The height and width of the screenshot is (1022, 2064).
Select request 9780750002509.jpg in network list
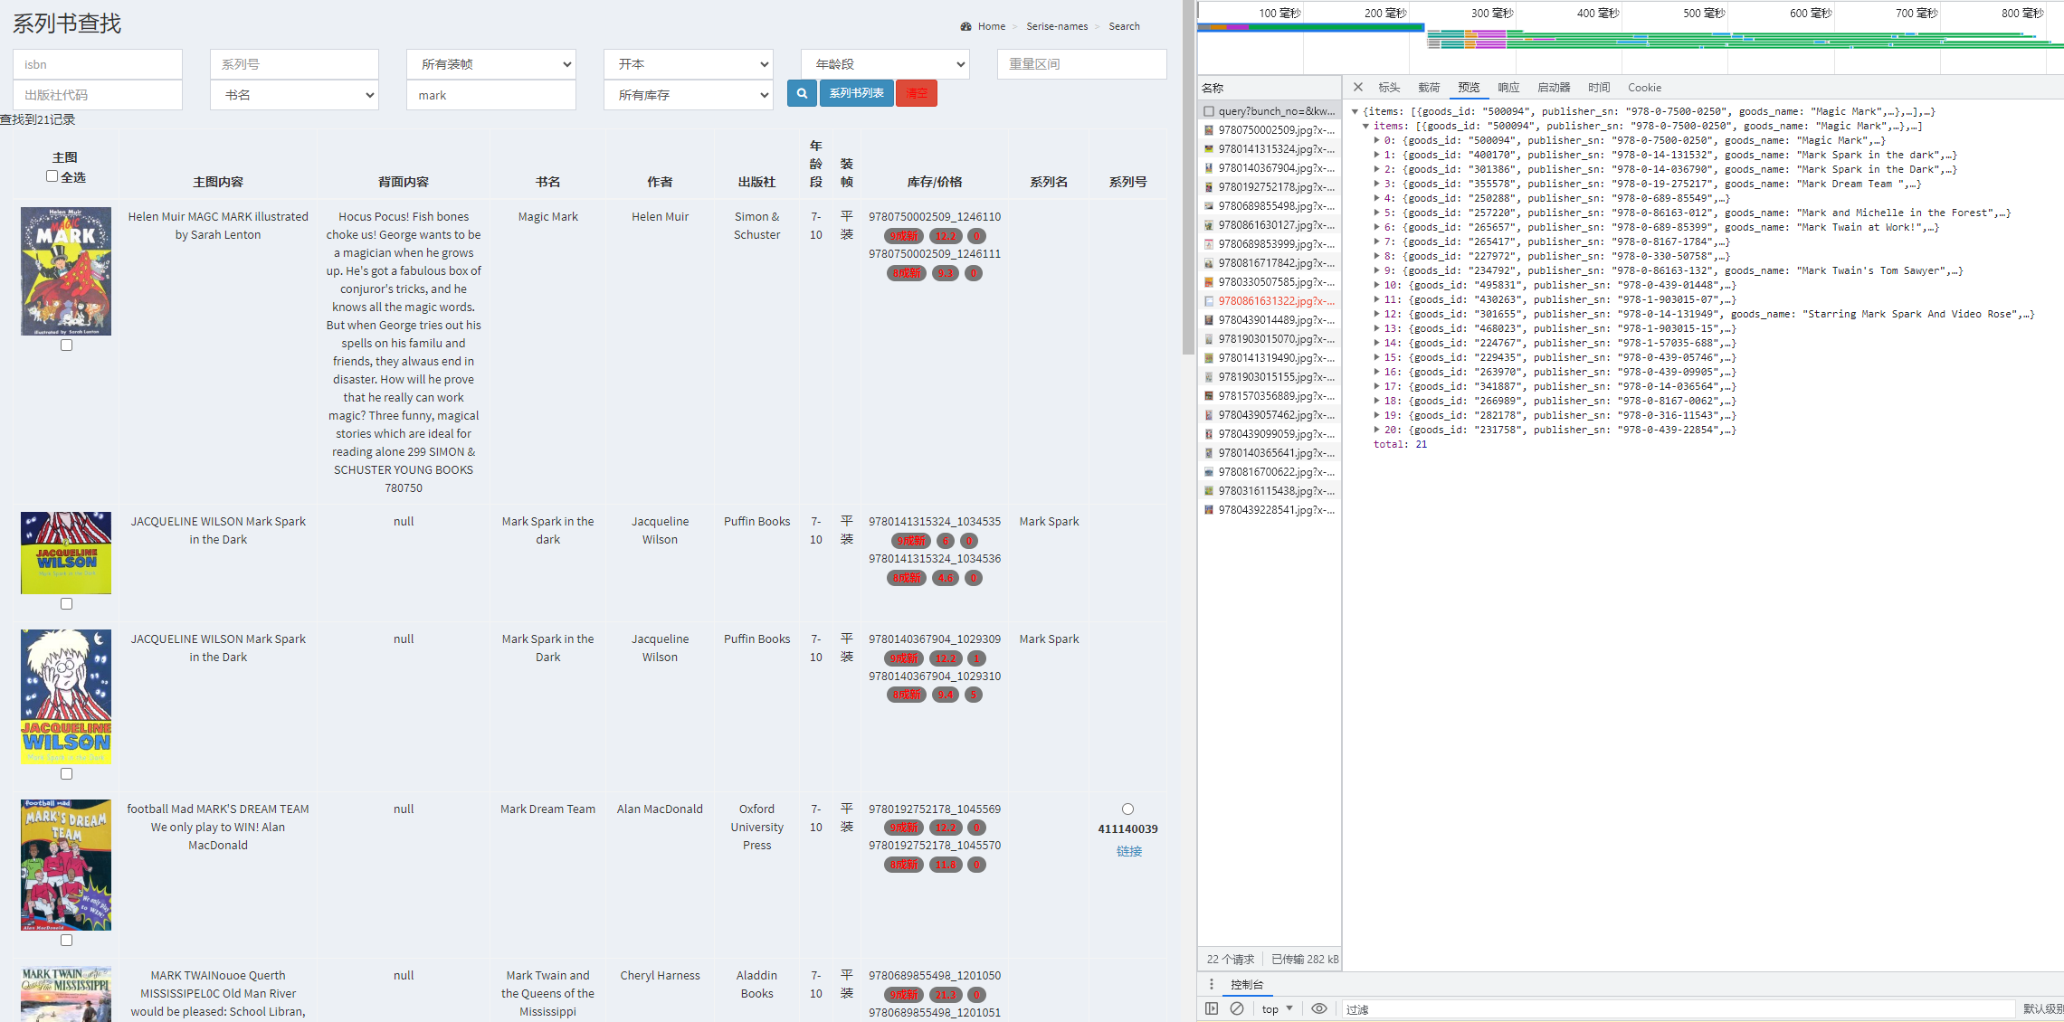[x=1269, y=130]
